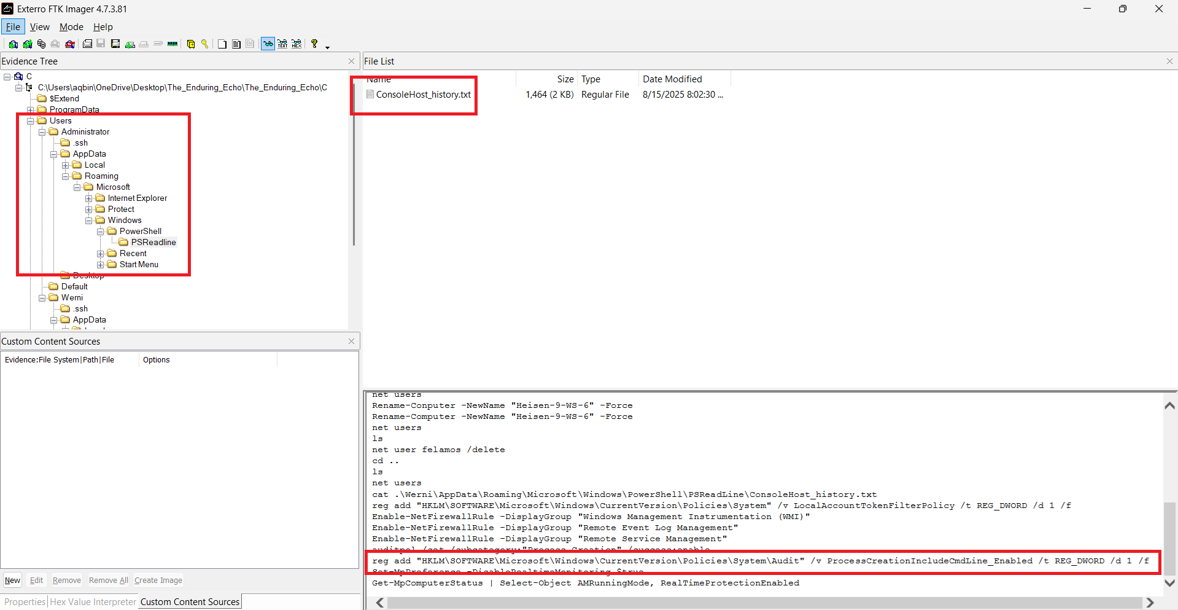Toggle the HEX view mode
The image size is (1178, 610).
(296, 44)
